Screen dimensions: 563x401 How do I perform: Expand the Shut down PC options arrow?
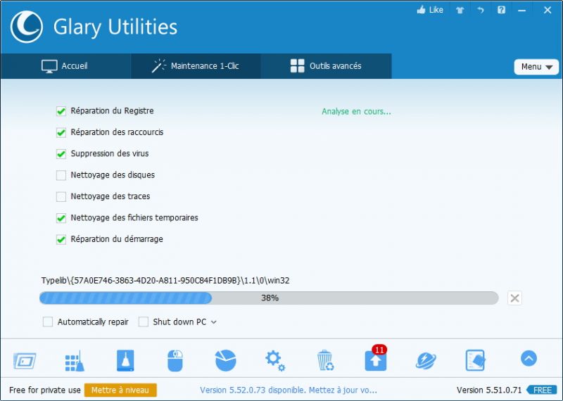tap(214, 322)
